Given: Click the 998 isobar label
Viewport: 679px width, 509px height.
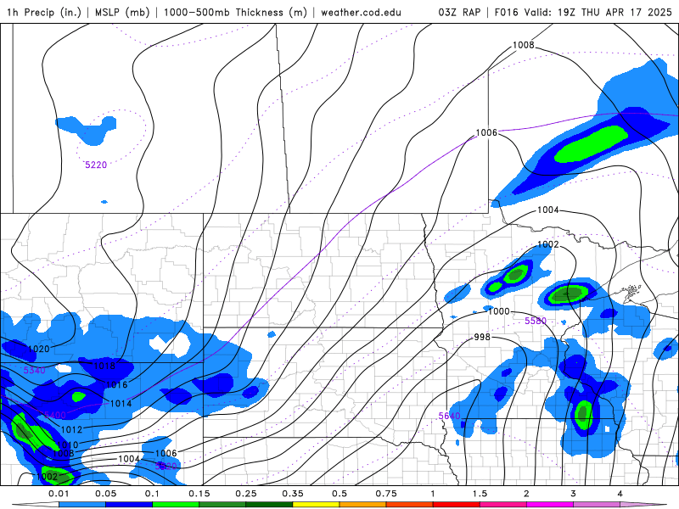Looking at the screenshot, I should (482, 337).
